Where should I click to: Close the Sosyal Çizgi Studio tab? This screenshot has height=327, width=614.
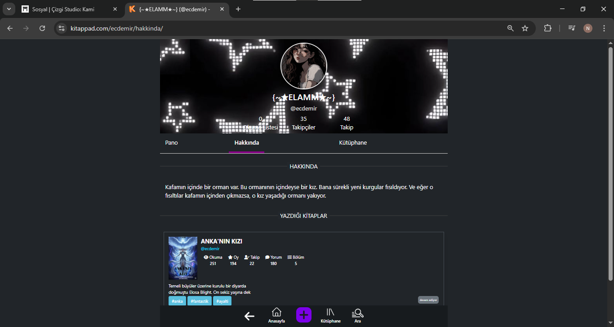click(x=115, y=9)
